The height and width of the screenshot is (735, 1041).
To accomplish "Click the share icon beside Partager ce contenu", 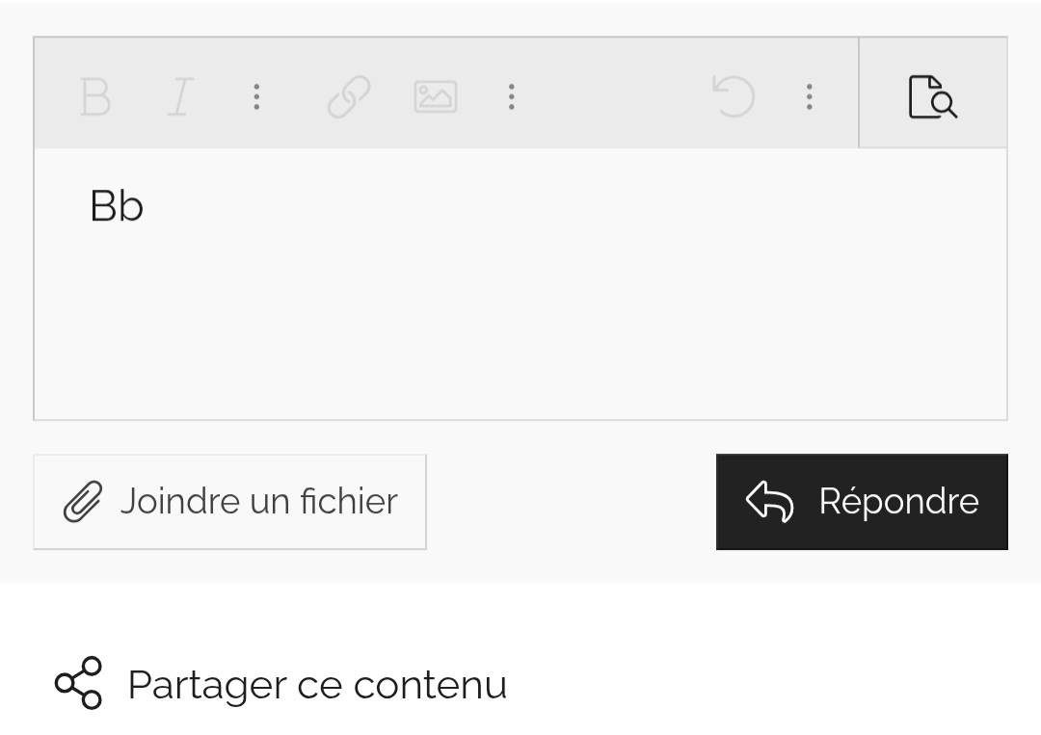I will (79, 684).
